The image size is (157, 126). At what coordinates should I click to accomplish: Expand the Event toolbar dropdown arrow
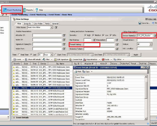[x=23, y=60]
